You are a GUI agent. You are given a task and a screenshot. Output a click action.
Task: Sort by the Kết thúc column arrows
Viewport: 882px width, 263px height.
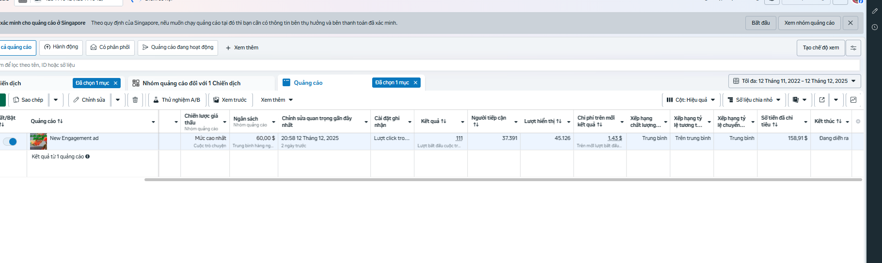click(839, 121)
